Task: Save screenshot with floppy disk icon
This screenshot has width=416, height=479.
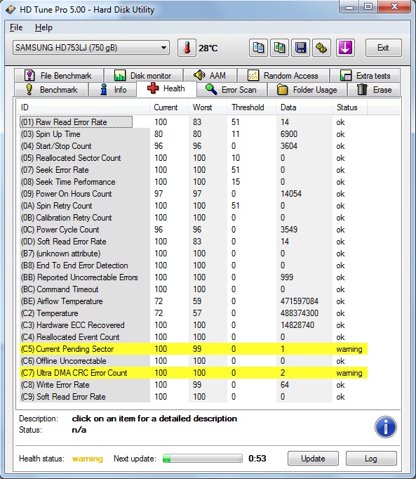Action: pyautogui.click(x=301, y=48)
